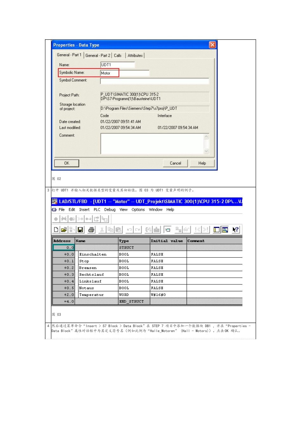
Task: Click the open online toolbar icon next to Open
Action: click(72, 230)
